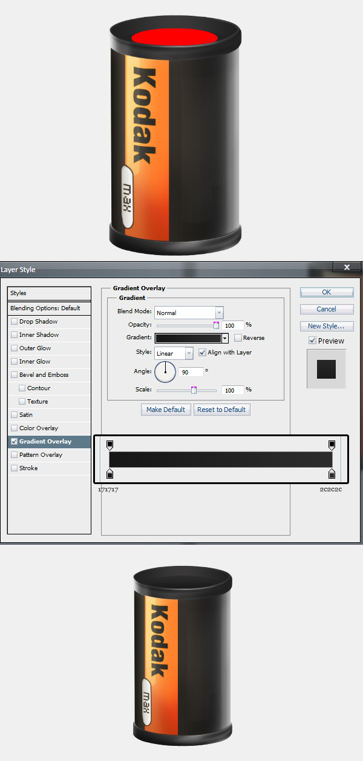This screenshot has height=761, width=363.
Task: Toggle the Reverse gradient checkbox
Action: [238, 338]
